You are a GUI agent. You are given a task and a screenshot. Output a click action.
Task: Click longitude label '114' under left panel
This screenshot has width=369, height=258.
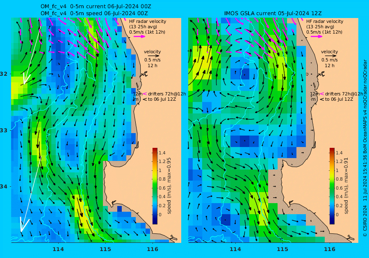coord(58,249)
